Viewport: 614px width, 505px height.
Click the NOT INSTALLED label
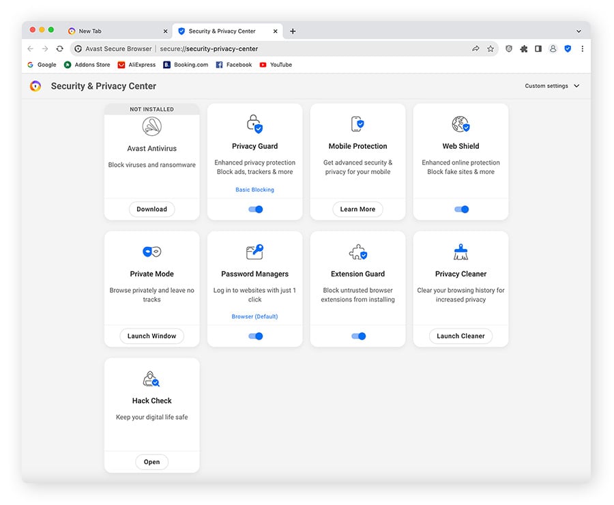point(151,109)
